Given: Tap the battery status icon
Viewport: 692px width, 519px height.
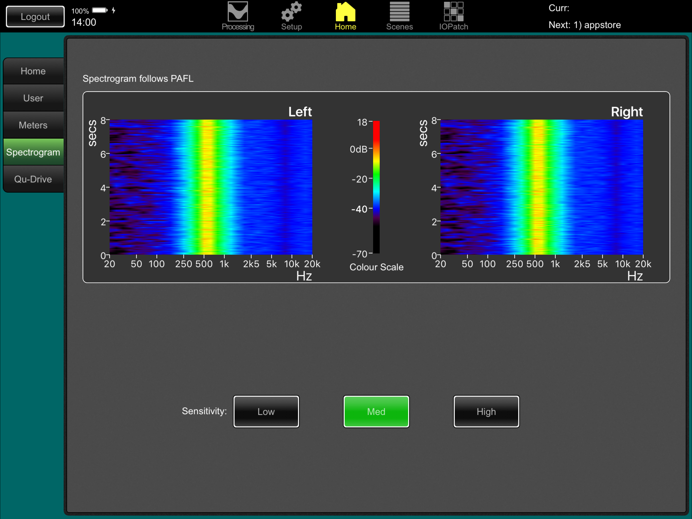Looking at the screenshot, I should (x=100, y=10).
